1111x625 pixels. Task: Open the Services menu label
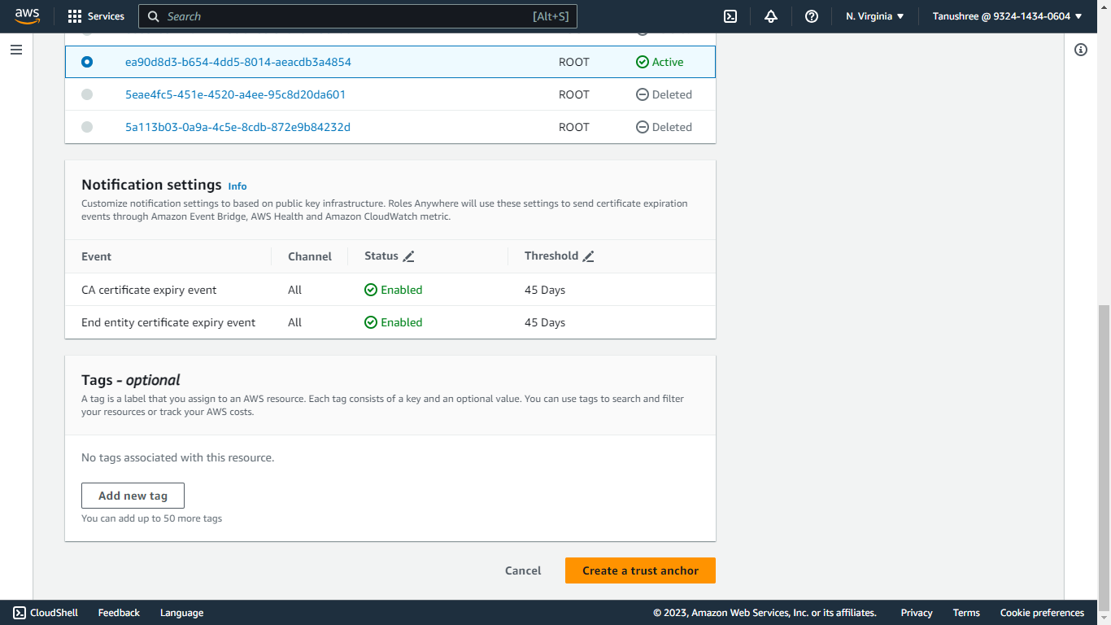click(106, 16)
